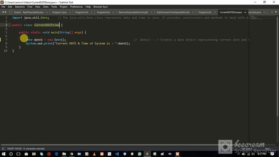Open the File menu
Viewport: 279px width, 157px height.
point(3,7)
